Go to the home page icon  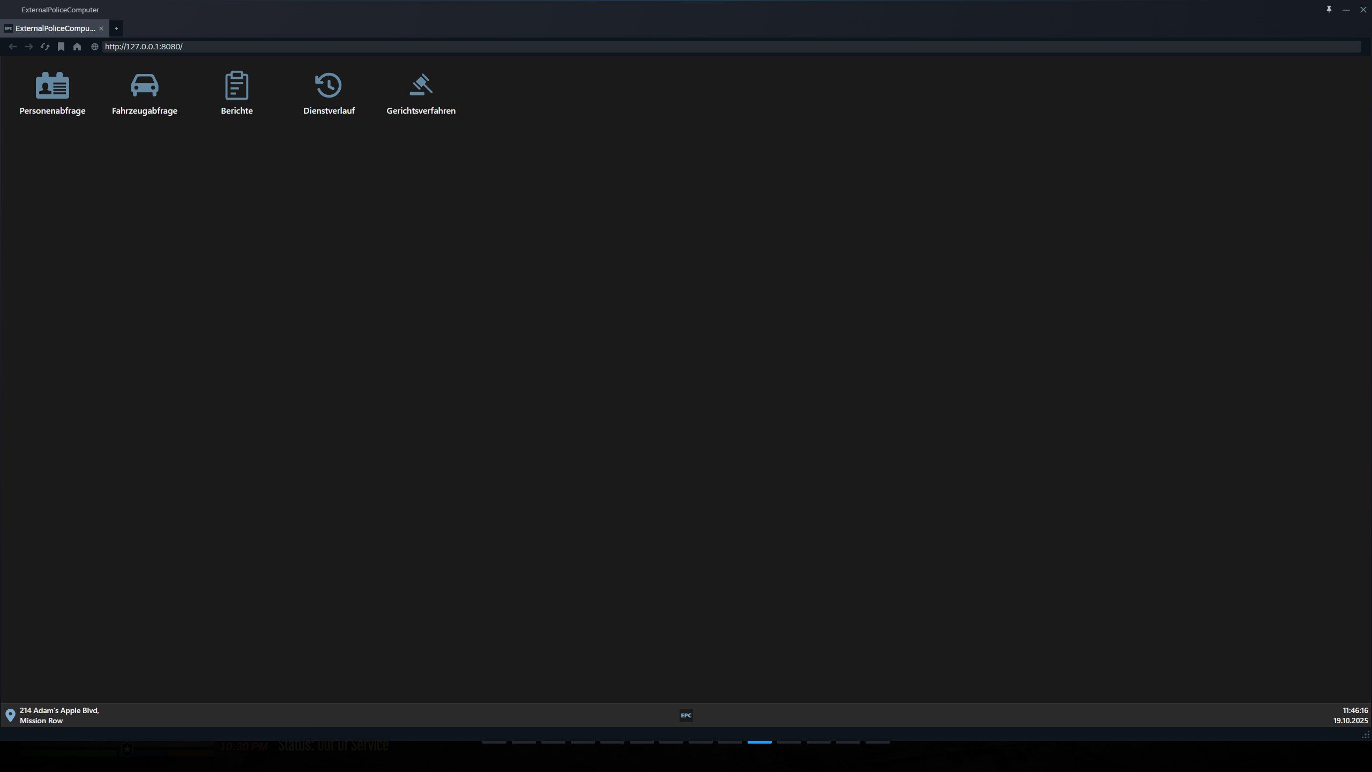coord(77,47)
